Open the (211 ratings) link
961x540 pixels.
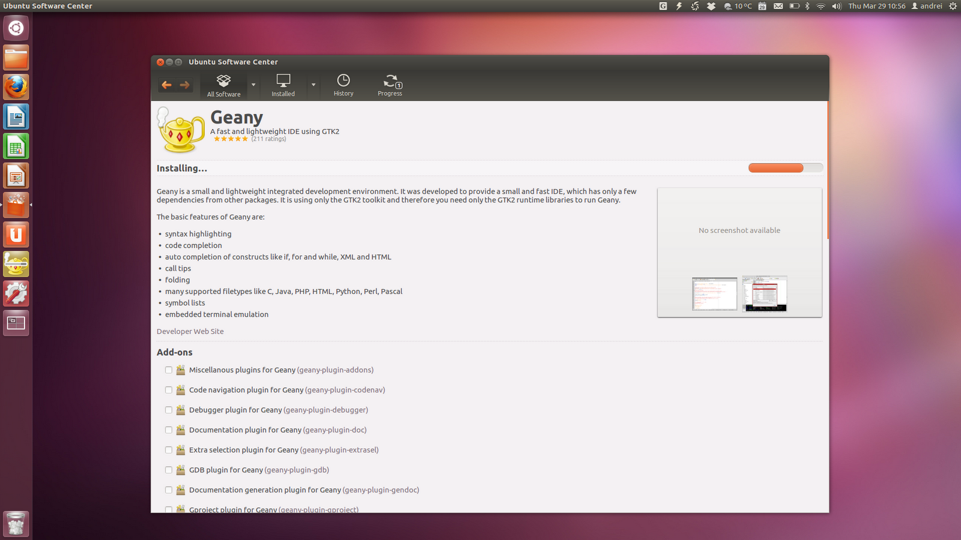click(268, 139)
